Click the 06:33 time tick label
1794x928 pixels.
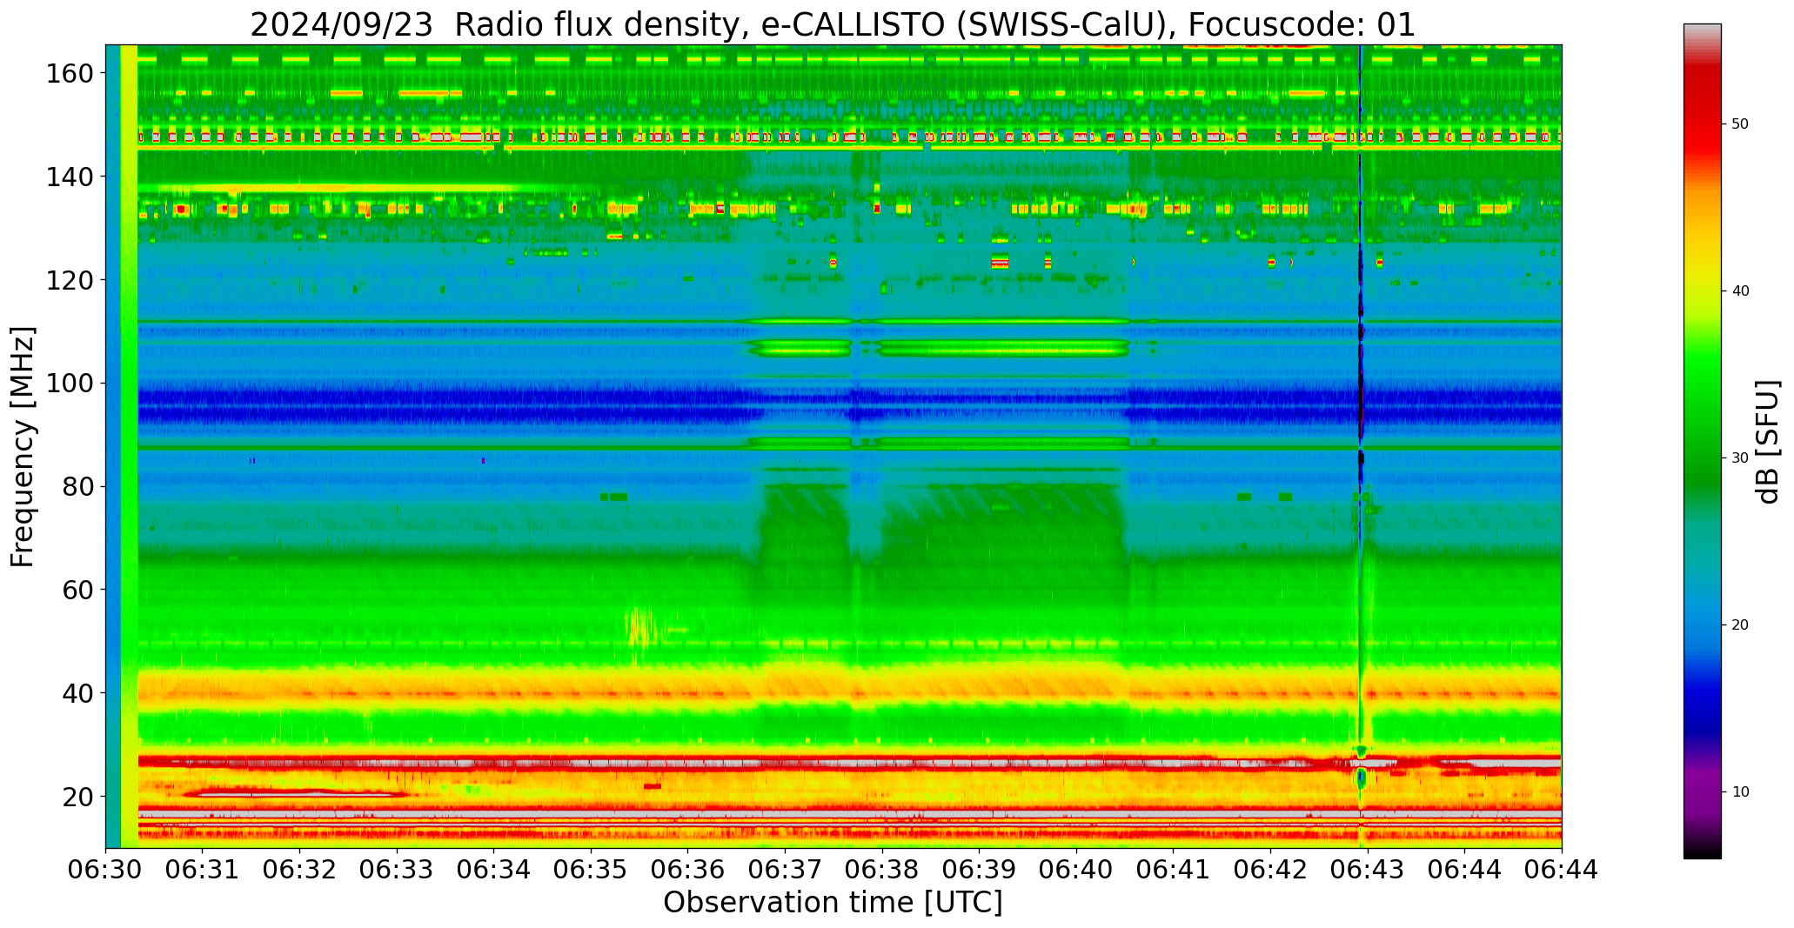point(397,869)
